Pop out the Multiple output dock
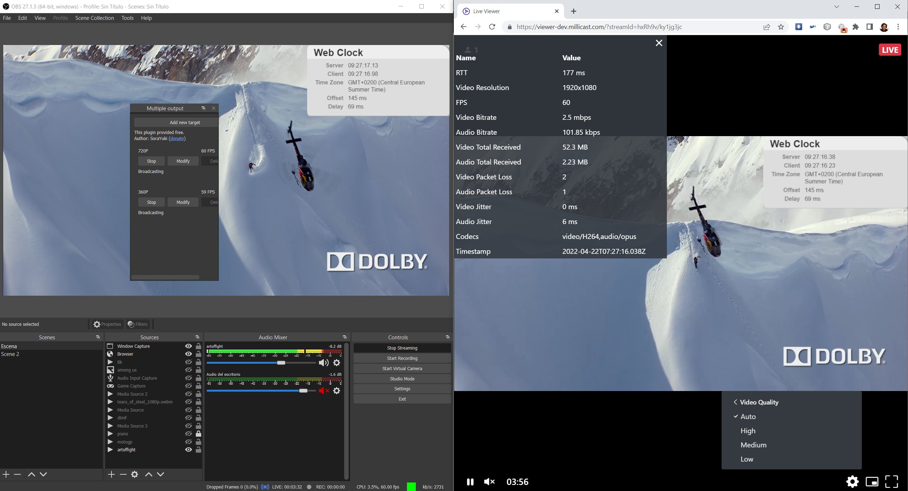The height and width of the screenshot is (491, 908). point(203,108)
